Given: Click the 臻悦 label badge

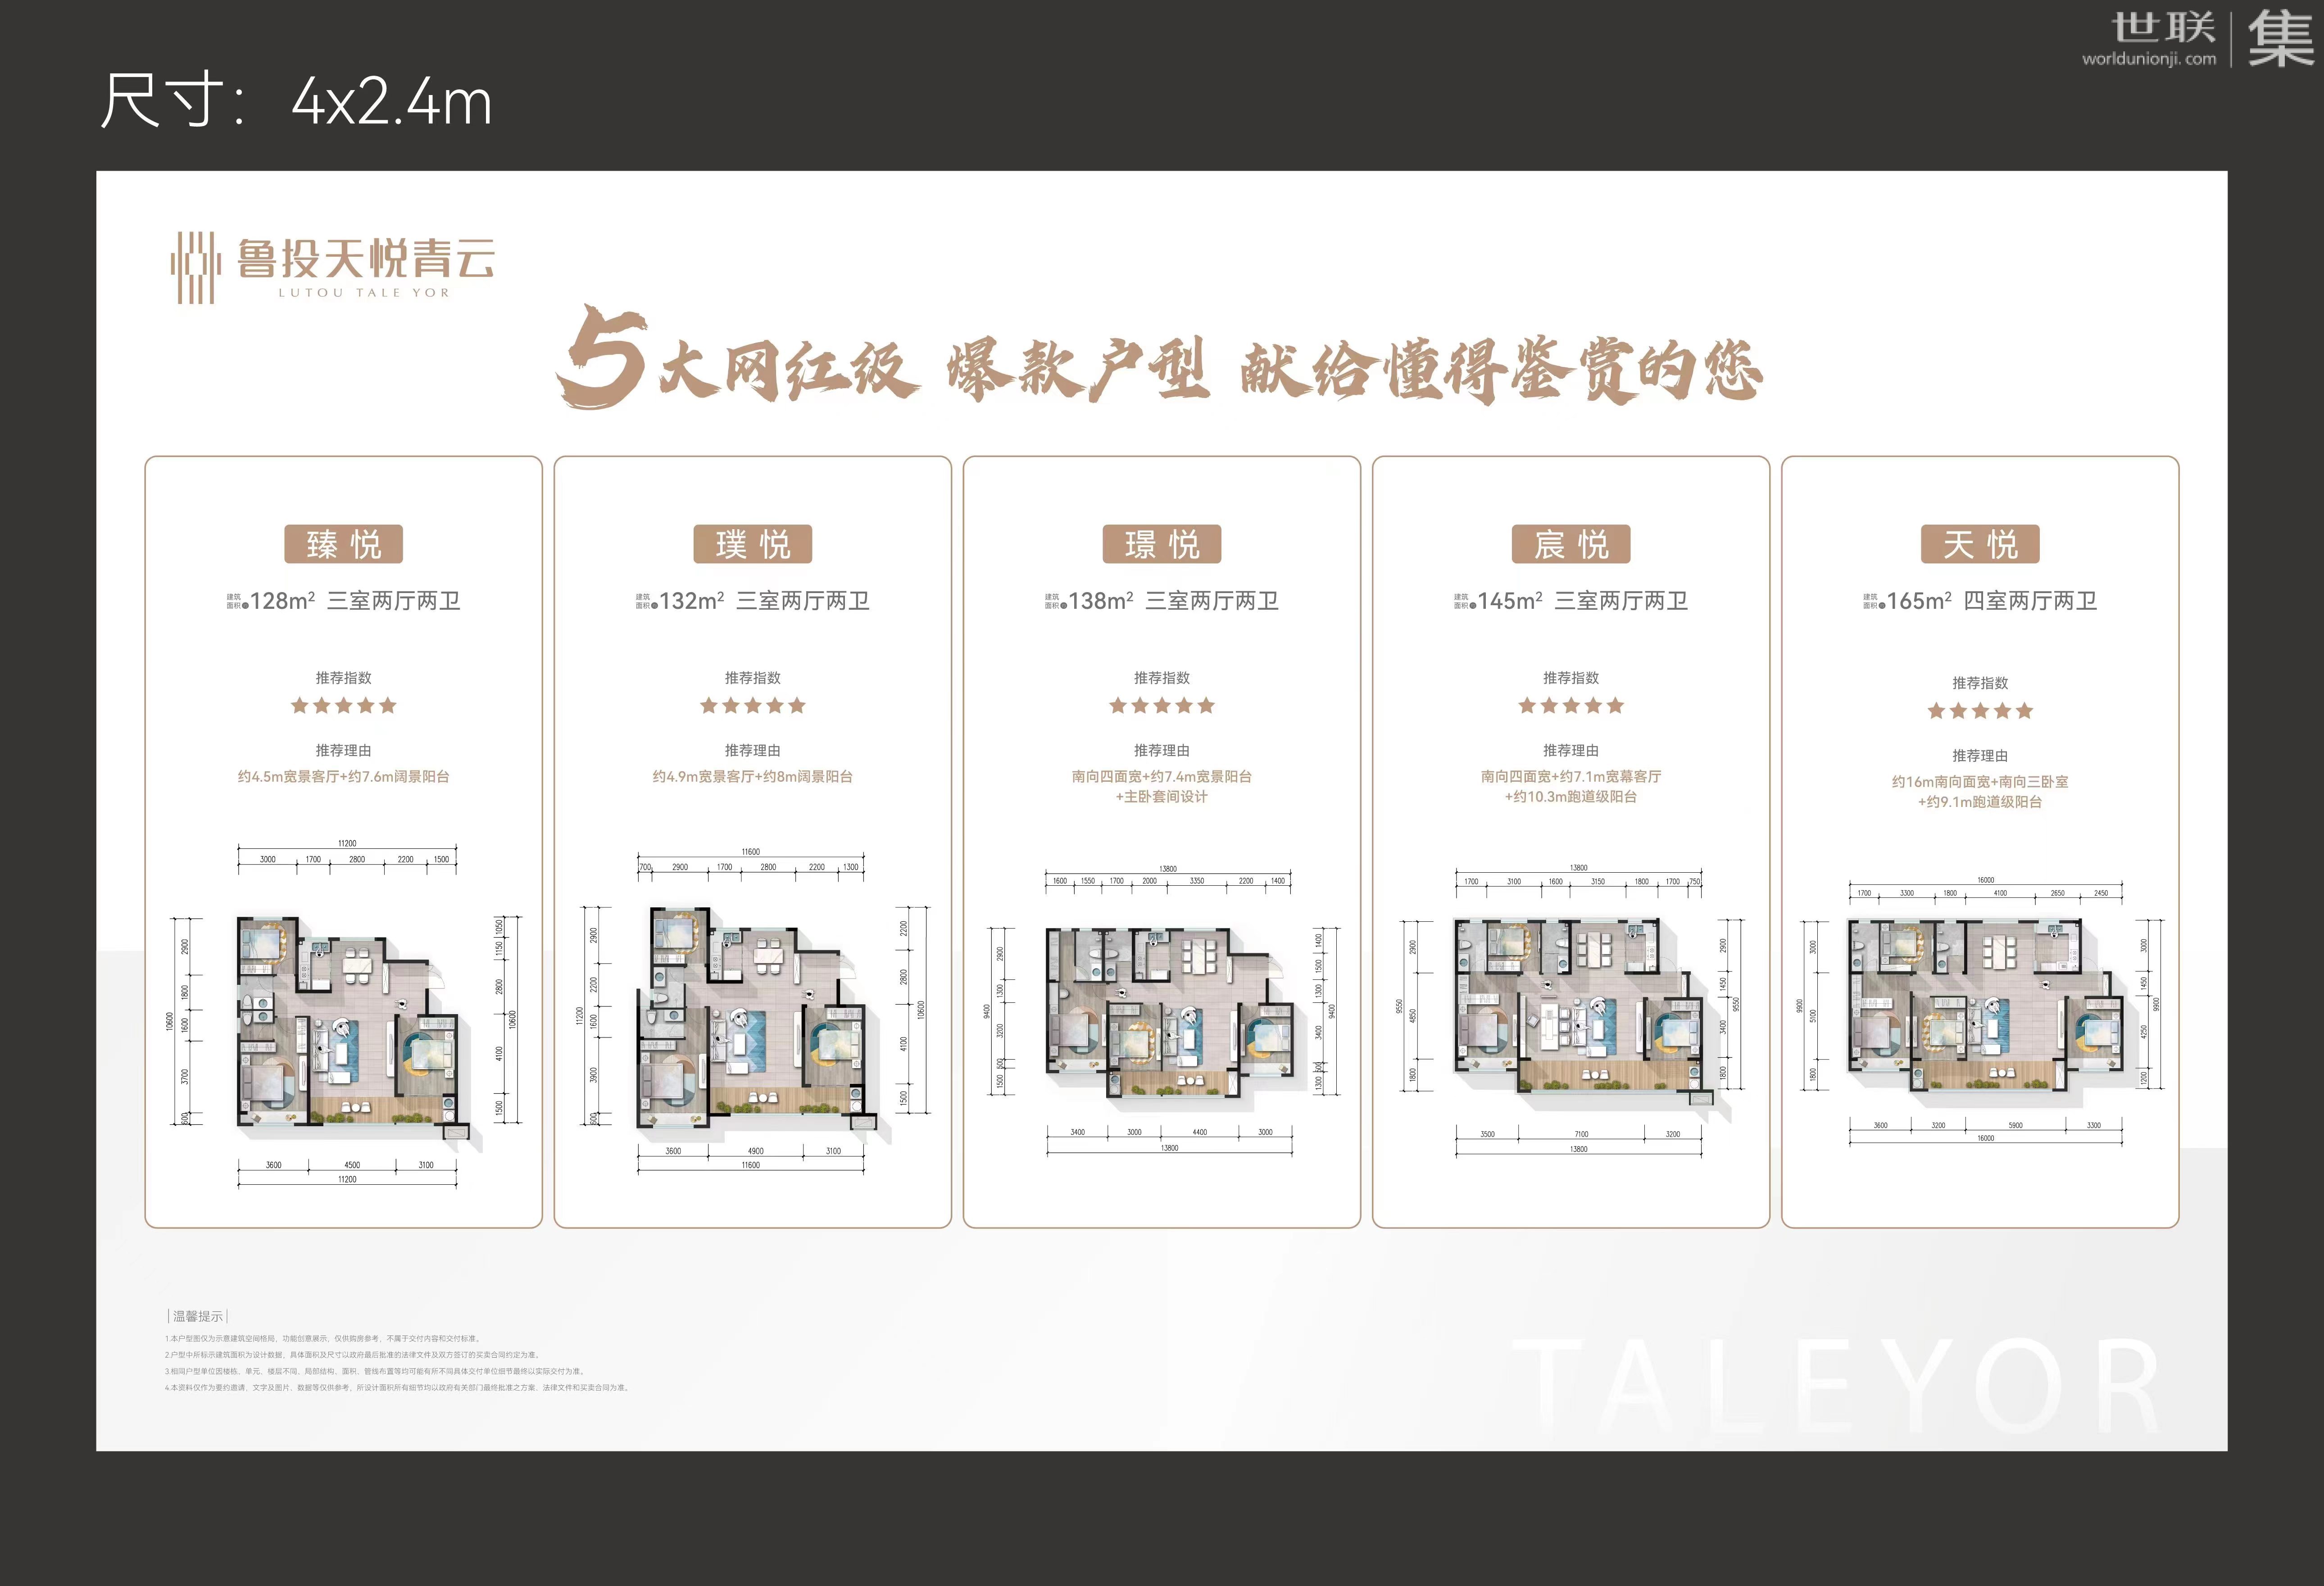Looking at the screenshot, I should point(343,544).
